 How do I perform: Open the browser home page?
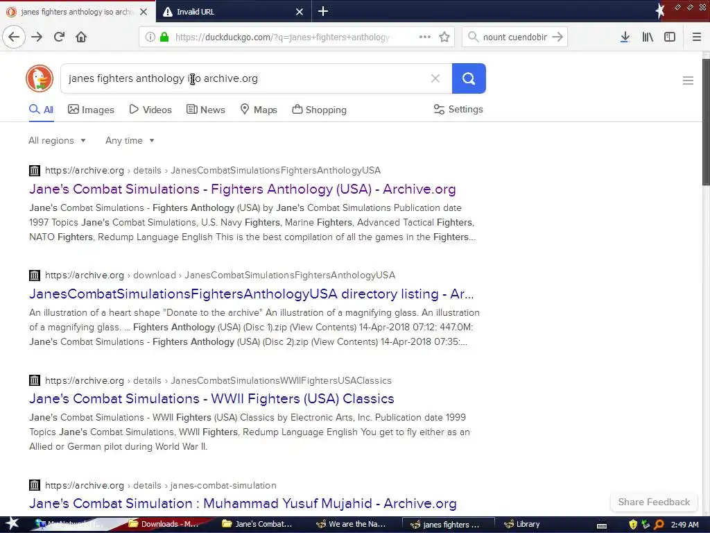pos(81,37)
